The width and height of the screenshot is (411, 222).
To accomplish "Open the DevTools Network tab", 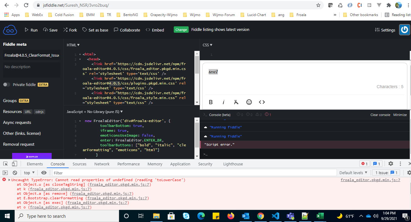I will tap(102, 164).
